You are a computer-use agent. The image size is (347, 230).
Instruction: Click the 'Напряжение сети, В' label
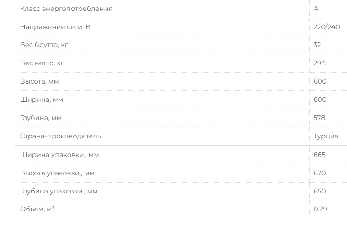55,27
